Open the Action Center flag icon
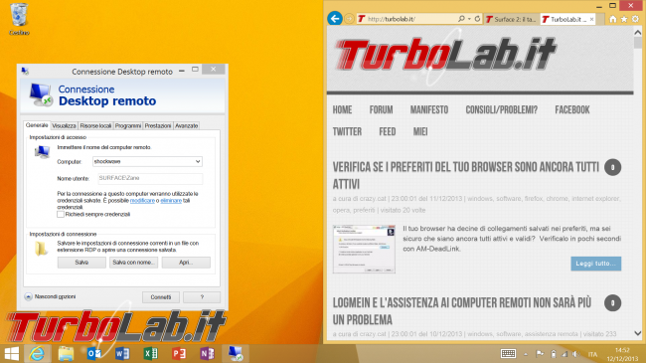646x363 pixels. point(540,353)
